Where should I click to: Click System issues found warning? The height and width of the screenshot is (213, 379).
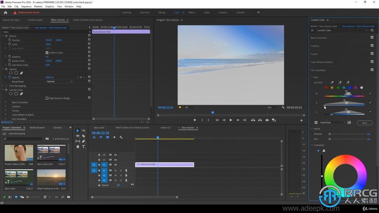[x=26, y=12]
